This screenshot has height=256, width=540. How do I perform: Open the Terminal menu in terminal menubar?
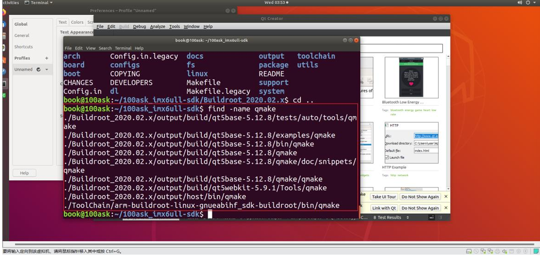click(x=123, y=48)
